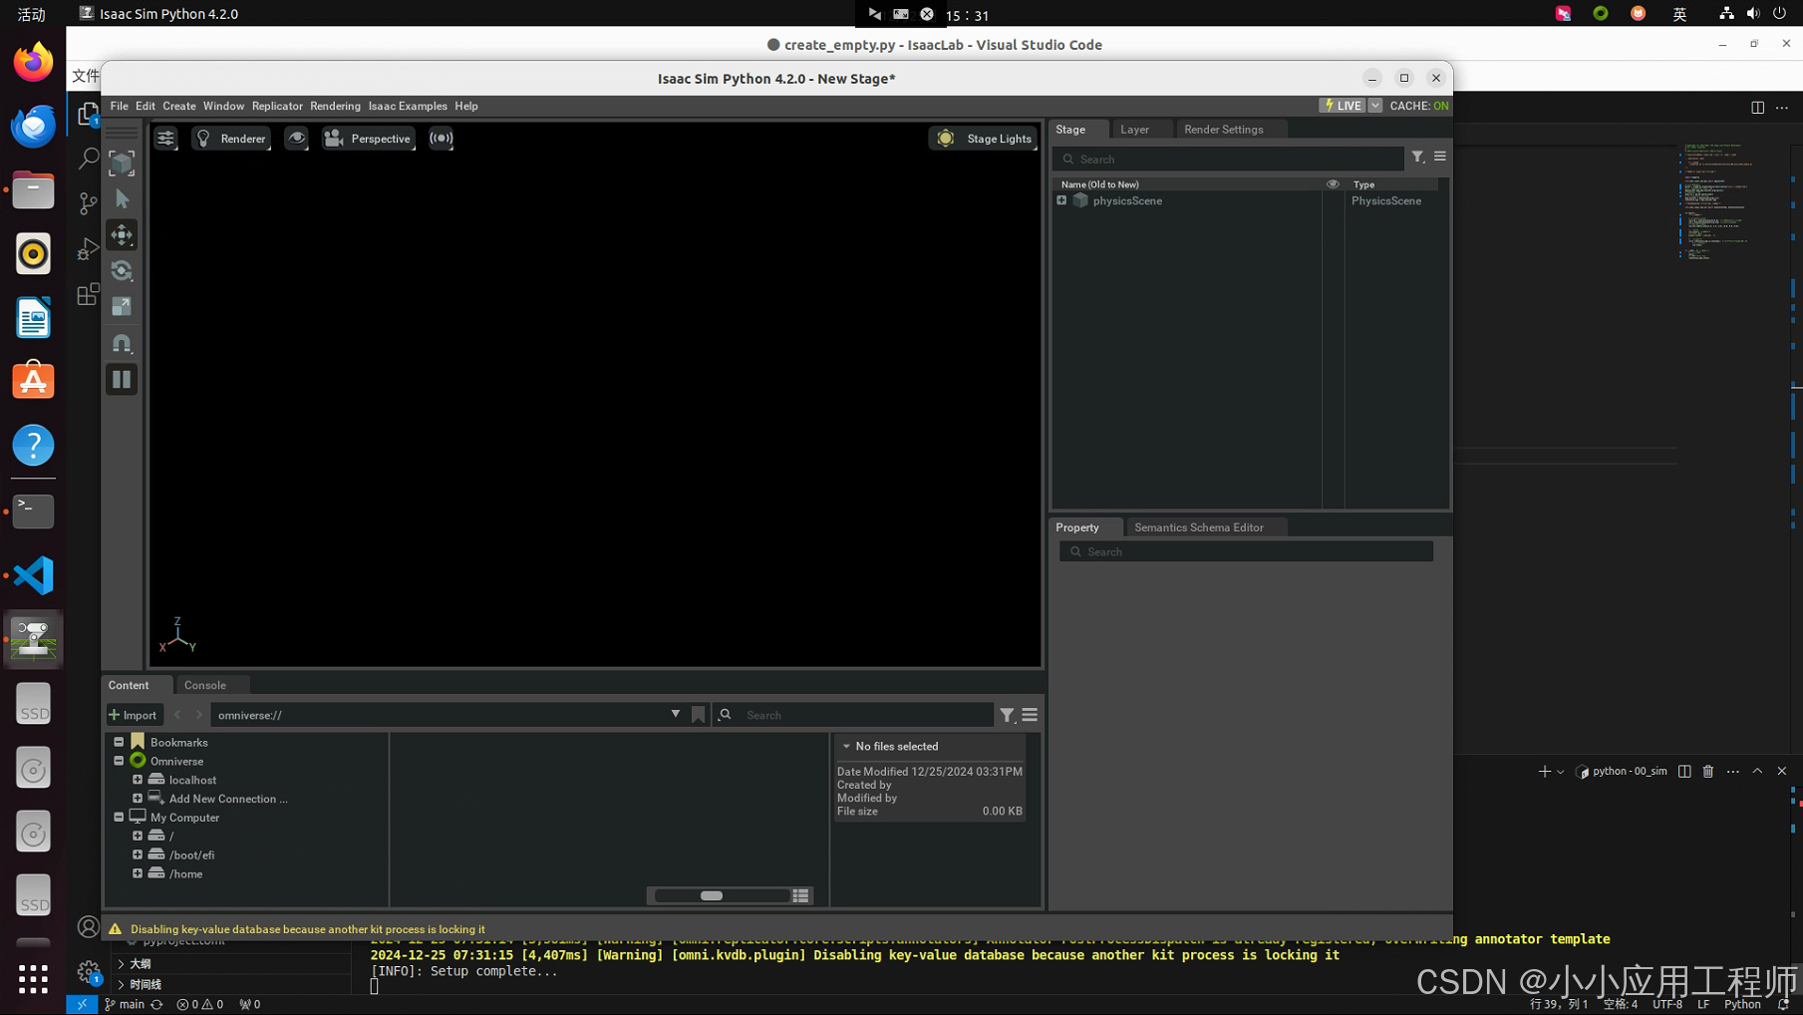Collapse the Bookmarks tree node
1803x1015 pixels.
click(119, 742)
